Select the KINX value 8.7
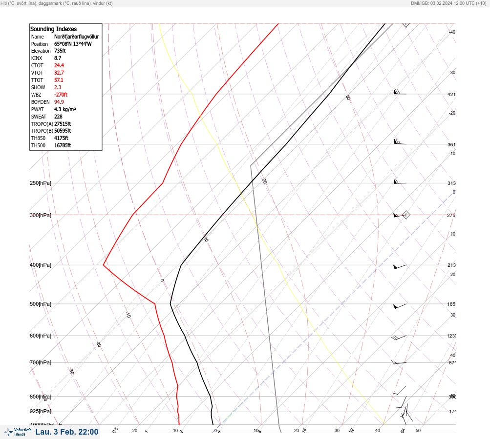The width and height of the screenshot is (490, 439). tap(58, 58)
